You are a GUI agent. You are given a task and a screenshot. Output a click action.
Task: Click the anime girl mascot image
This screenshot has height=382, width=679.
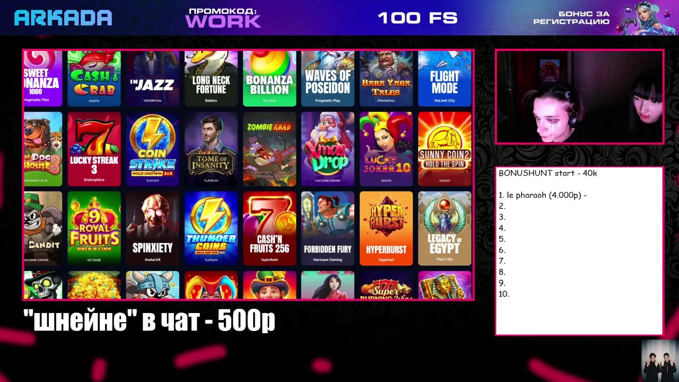coord(646,18)
